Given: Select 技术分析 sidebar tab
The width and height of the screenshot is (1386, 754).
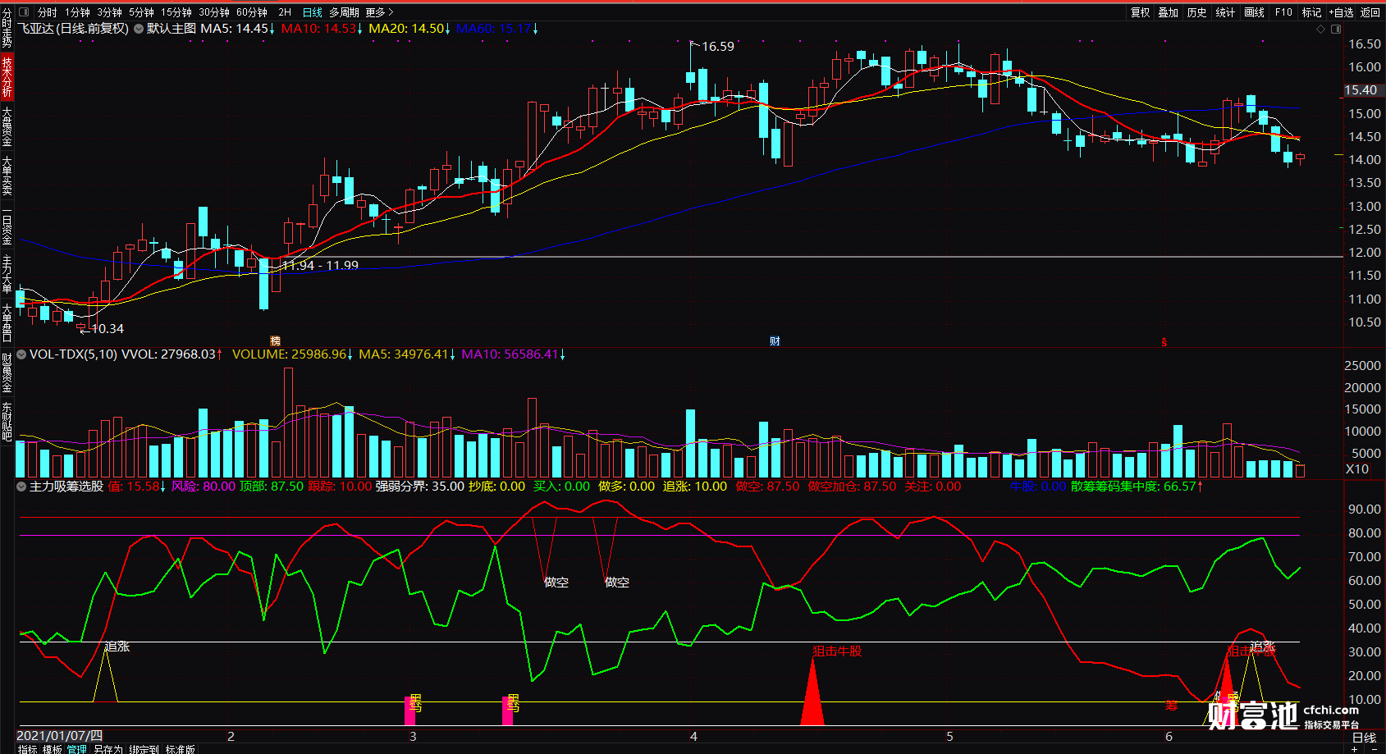Looking at the screenshot, I should pos(7,76).
